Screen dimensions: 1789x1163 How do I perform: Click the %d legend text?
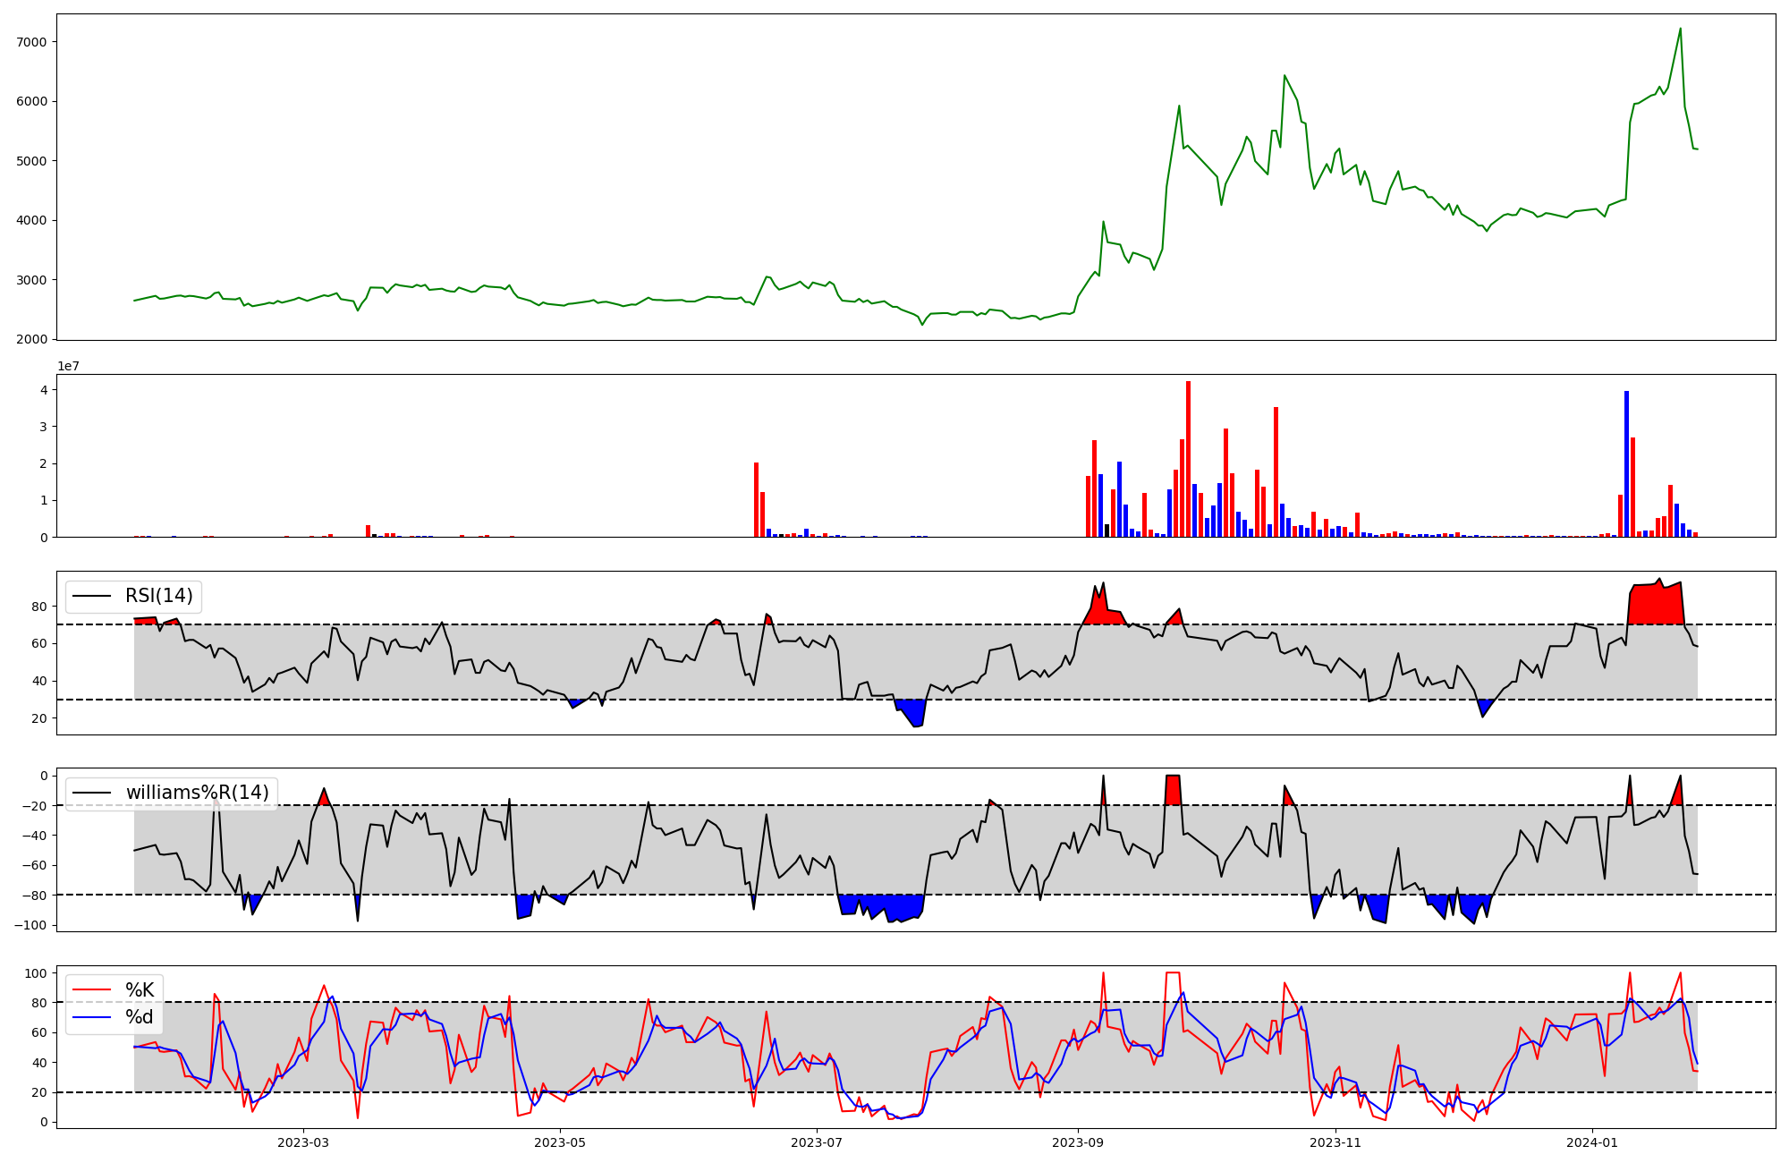click(140, 1017)
